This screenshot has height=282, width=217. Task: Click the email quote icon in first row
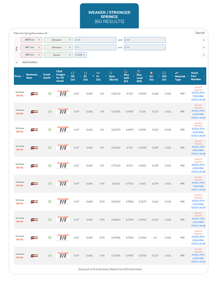[x=50, y=94]
